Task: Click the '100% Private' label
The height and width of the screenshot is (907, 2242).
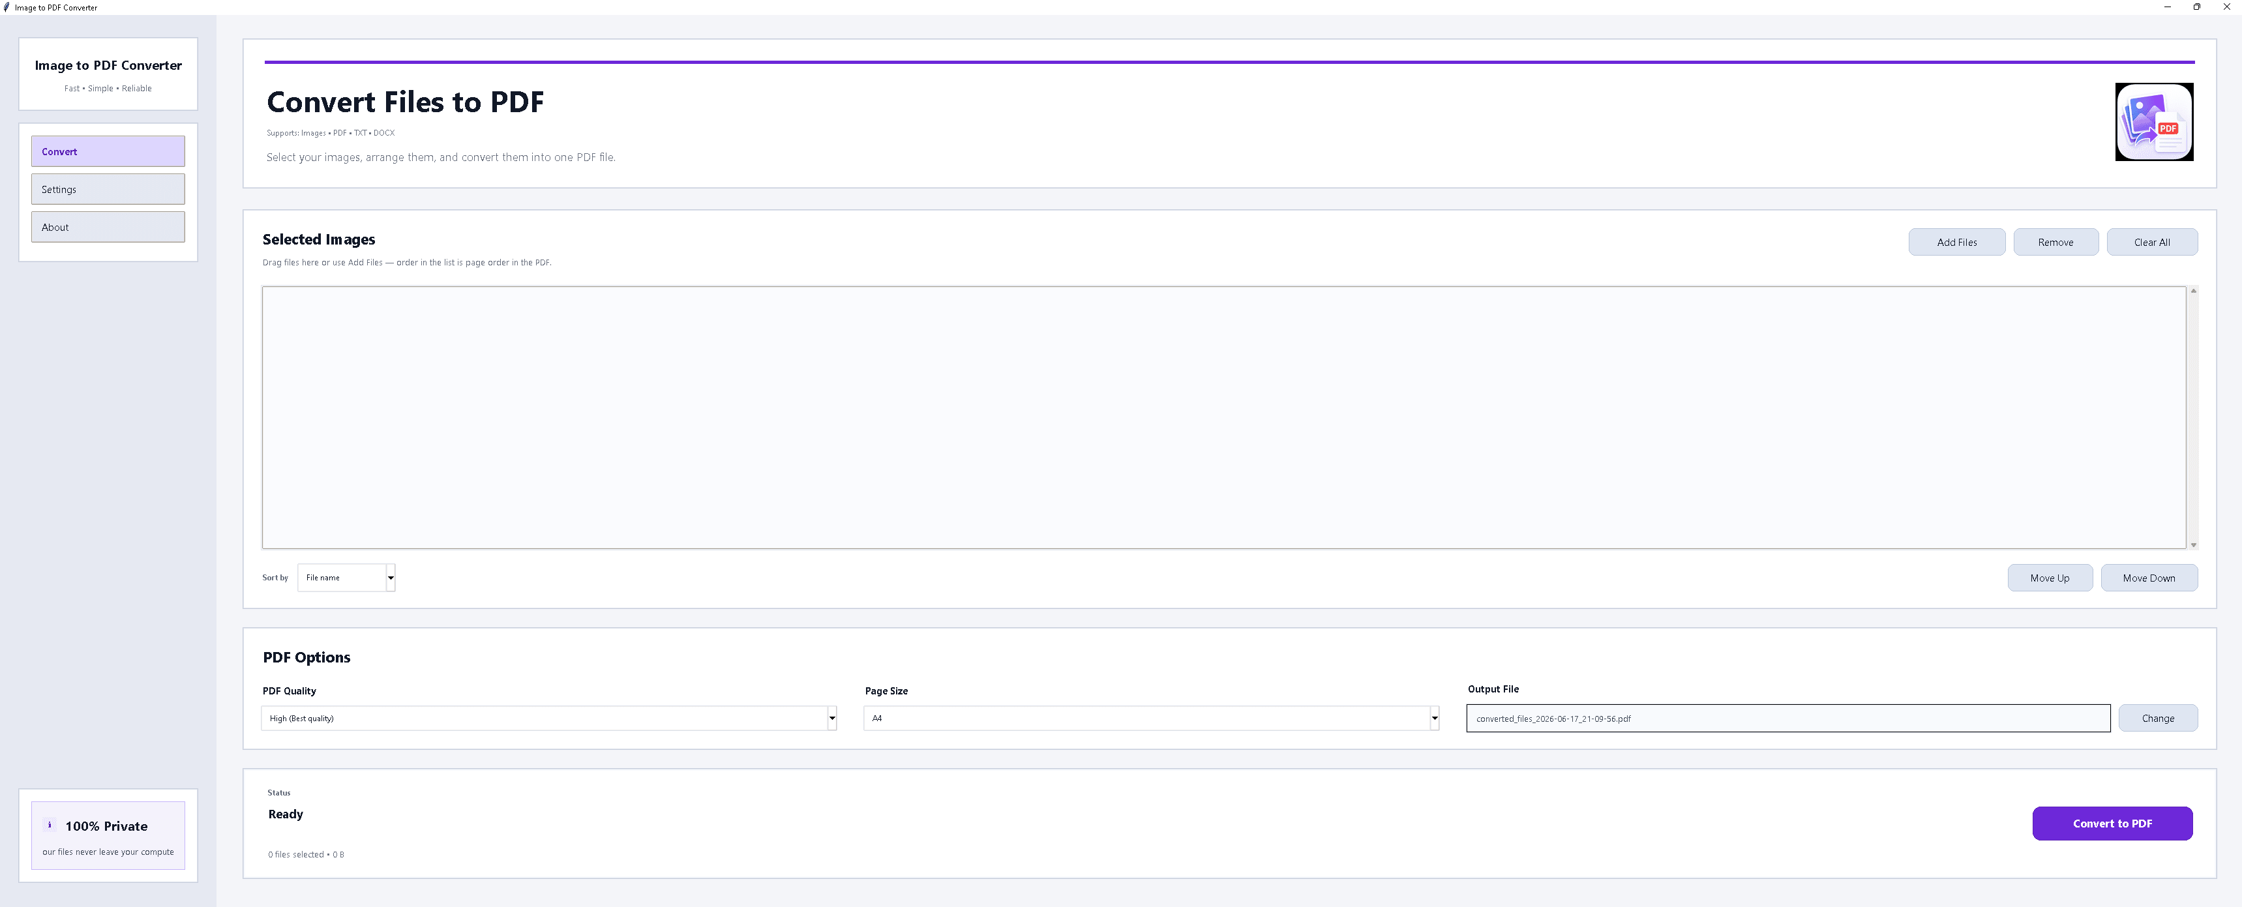Action: [106, 826]
